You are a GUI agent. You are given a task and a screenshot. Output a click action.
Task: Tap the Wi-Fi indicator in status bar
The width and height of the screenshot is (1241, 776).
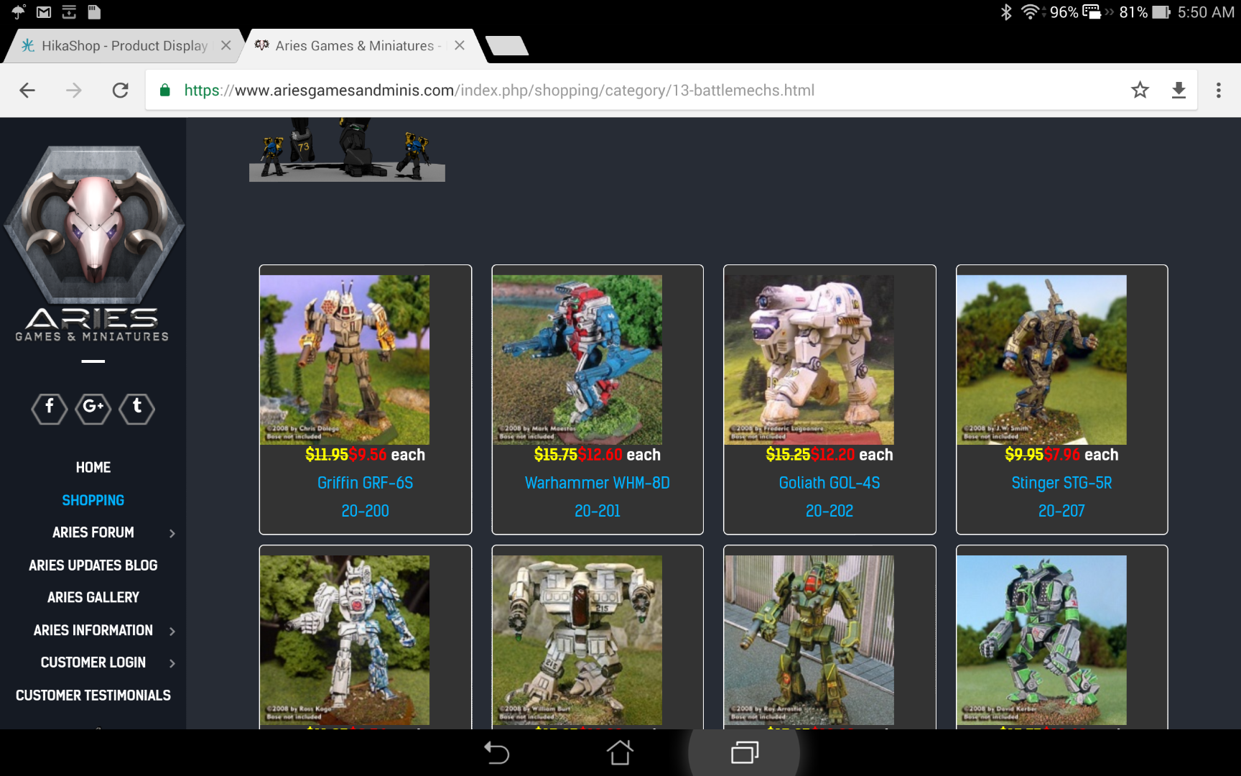click(x=1031, y=12)
